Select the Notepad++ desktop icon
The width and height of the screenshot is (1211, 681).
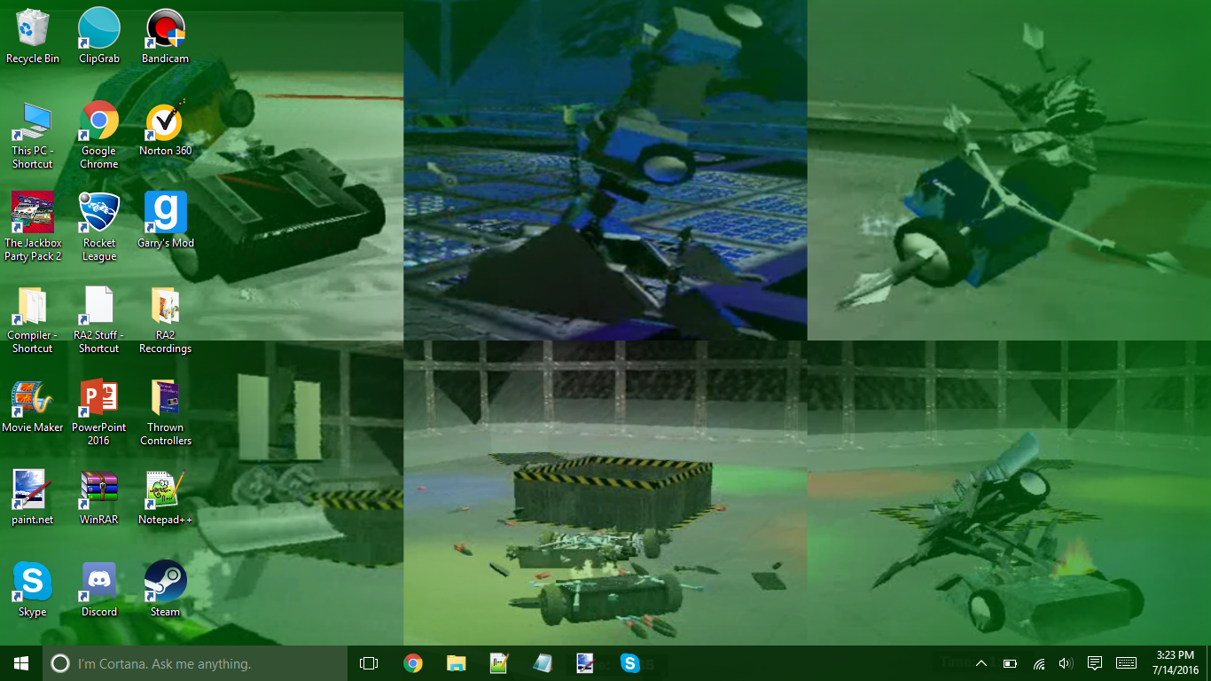click(166, 497)
